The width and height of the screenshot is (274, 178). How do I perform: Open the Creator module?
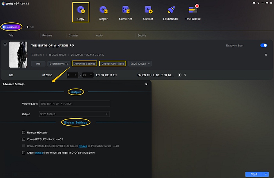click(x=148, y=13)
